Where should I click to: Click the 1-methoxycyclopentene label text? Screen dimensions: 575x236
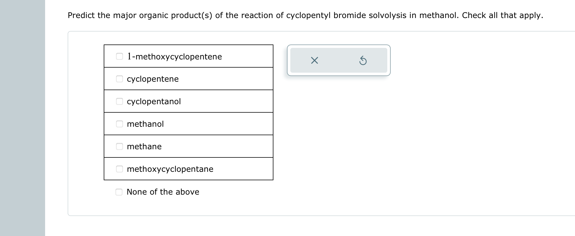(x=174, y=56)
